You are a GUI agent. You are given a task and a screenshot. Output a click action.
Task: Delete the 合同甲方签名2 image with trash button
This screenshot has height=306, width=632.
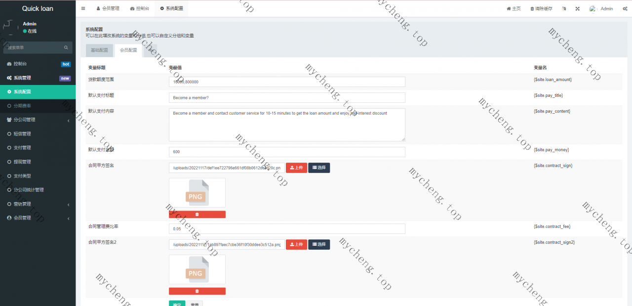pos(197,291)
